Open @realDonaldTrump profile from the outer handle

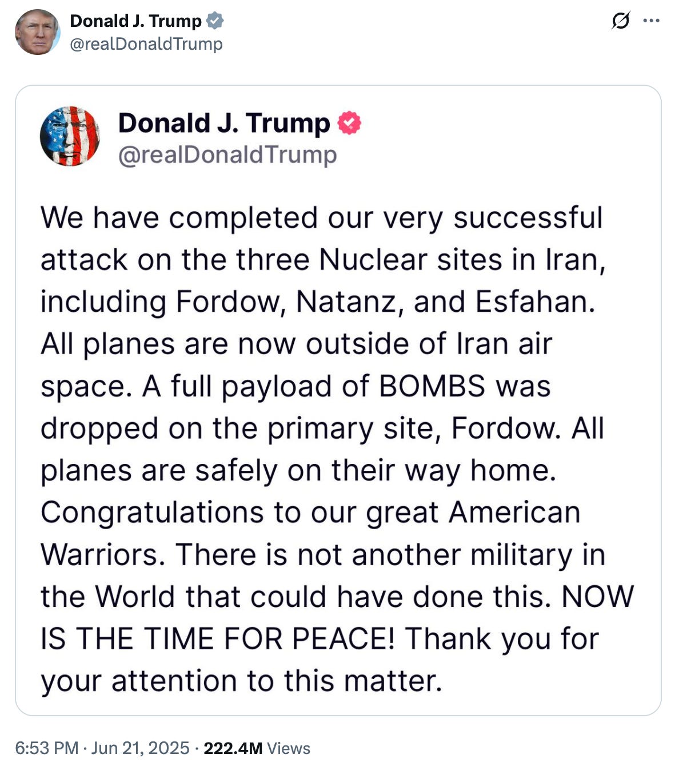click(x=145, y=42)
